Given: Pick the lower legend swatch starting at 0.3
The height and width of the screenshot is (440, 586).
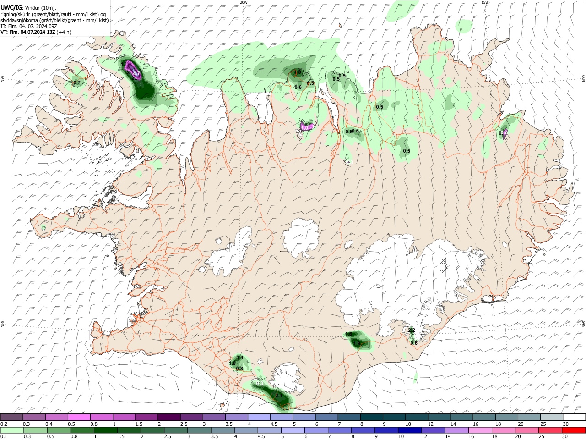Looking at the screenshot, I should click(35, 430).
